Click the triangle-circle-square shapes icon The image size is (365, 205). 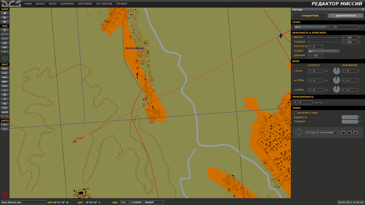[x=5, y=112]
